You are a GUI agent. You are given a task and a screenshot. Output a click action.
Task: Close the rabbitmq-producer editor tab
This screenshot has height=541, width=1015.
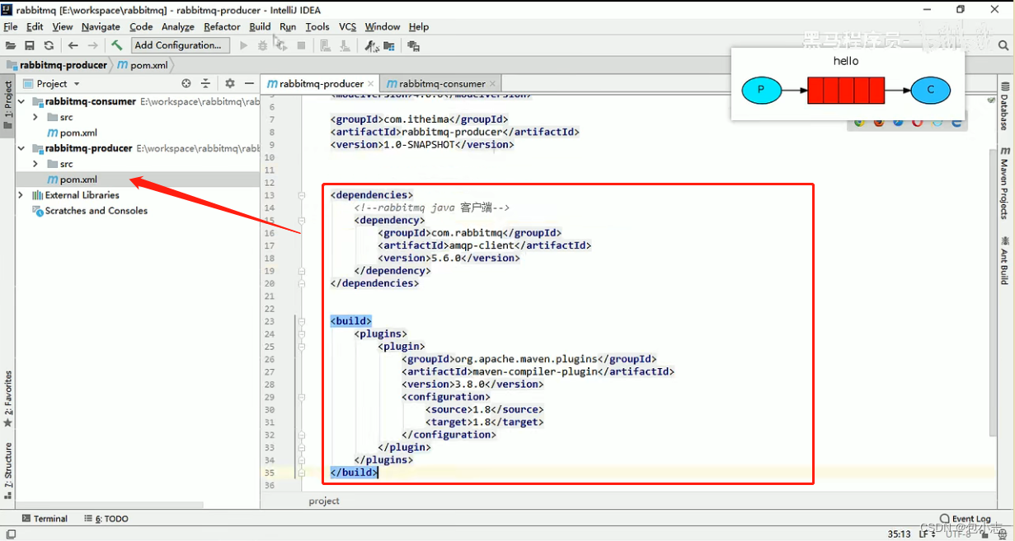pos(371,83)
